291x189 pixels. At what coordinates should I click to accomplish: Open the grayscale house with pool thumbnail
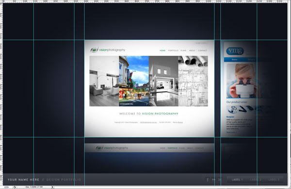pyautogui.click(x=163, y=81)
